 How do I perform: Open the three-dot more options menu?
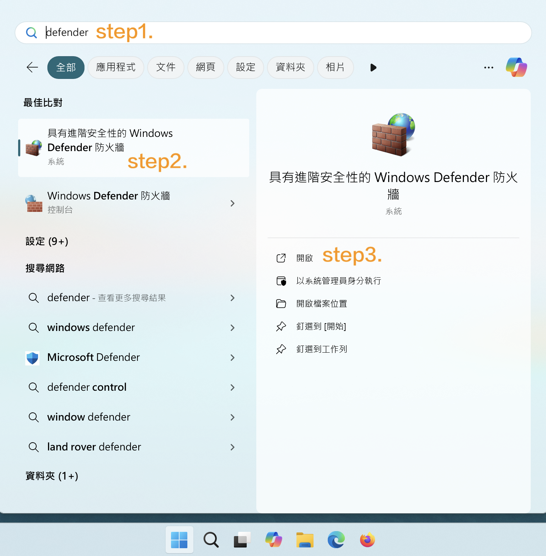[x=488, y=68]
